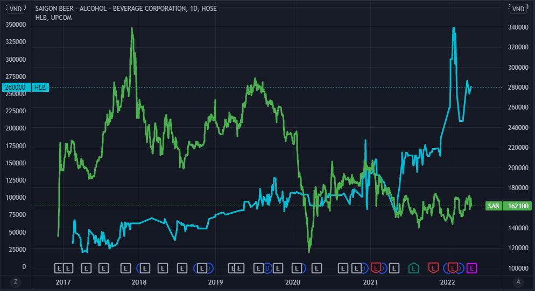This screenshot has height=291, width=535.
Task: Click the leftmost gray E earnings marker
Action: tap(59, 268)
